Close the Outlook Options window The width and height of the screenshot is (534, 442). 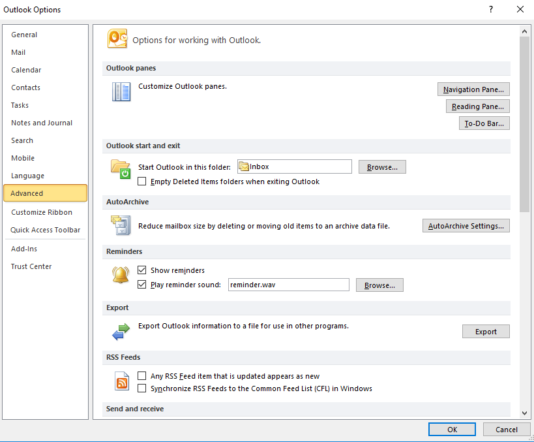[520, 9]
